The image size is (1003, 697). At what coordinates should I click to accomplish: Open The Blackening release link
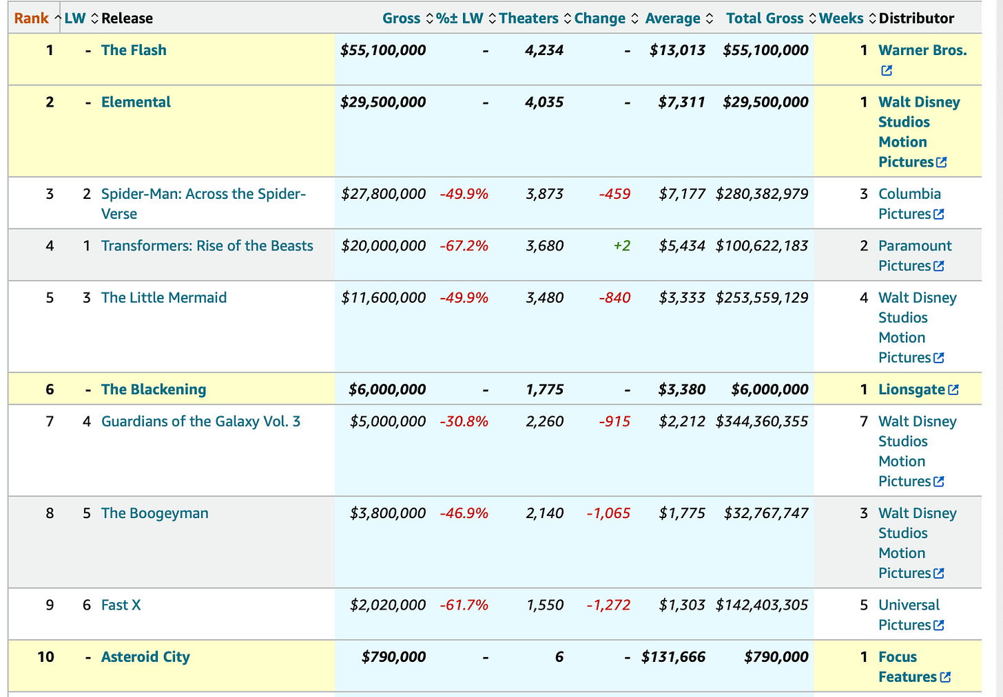point(154,389)
